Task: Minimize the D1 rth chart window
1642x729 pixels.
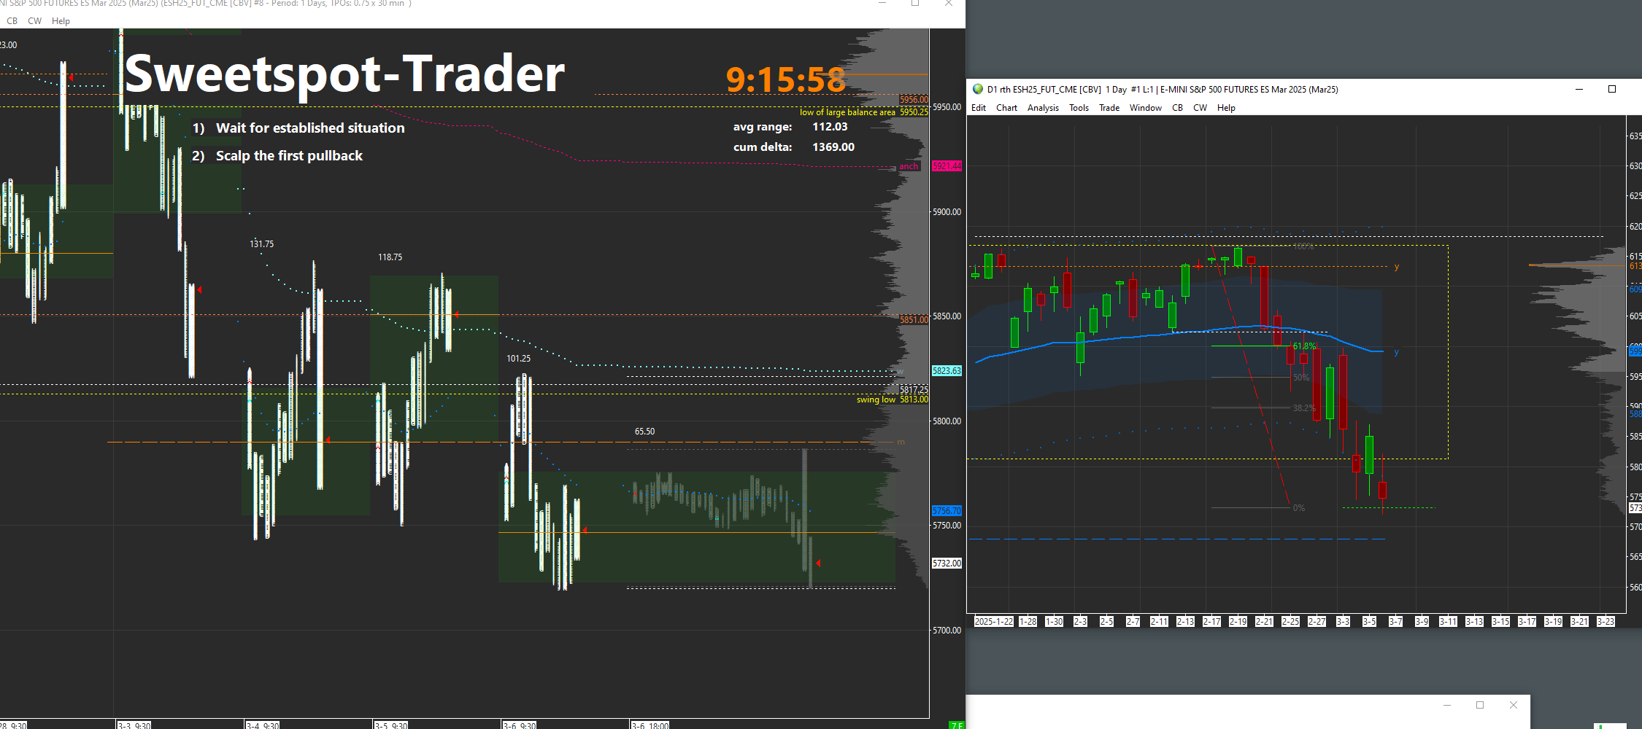Action: pos(1579,89)
